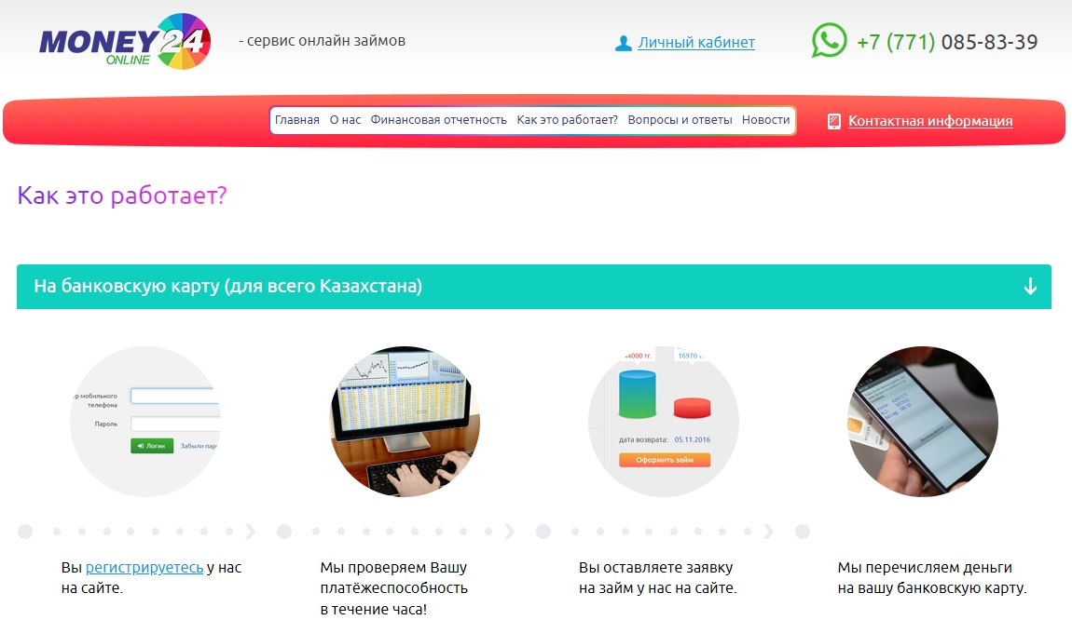Click the user icon beside Личный кабинет
This screenshot has height=620, width=1072.
point(623,43)
